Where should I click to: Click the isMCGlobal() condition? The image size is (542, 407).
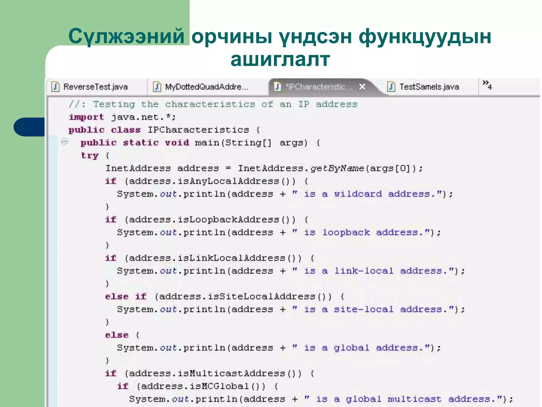click(201, 386)
